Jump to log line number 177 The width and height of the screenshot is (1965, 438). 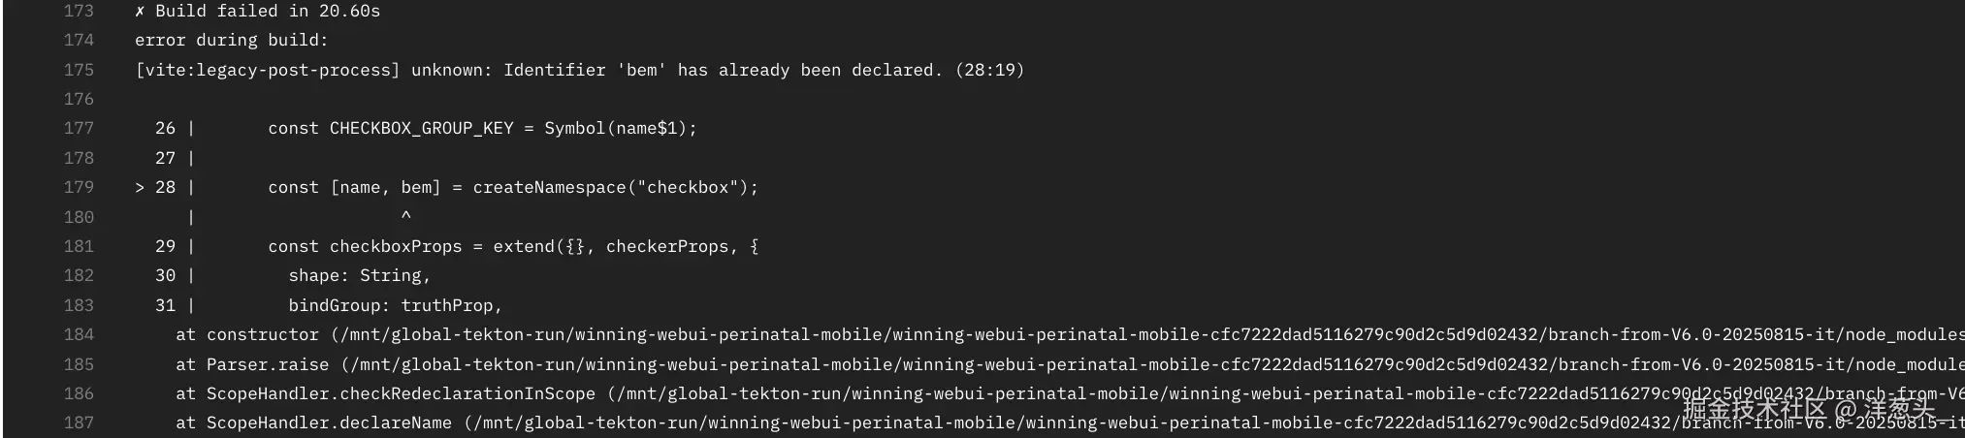[x=79, y=128]
